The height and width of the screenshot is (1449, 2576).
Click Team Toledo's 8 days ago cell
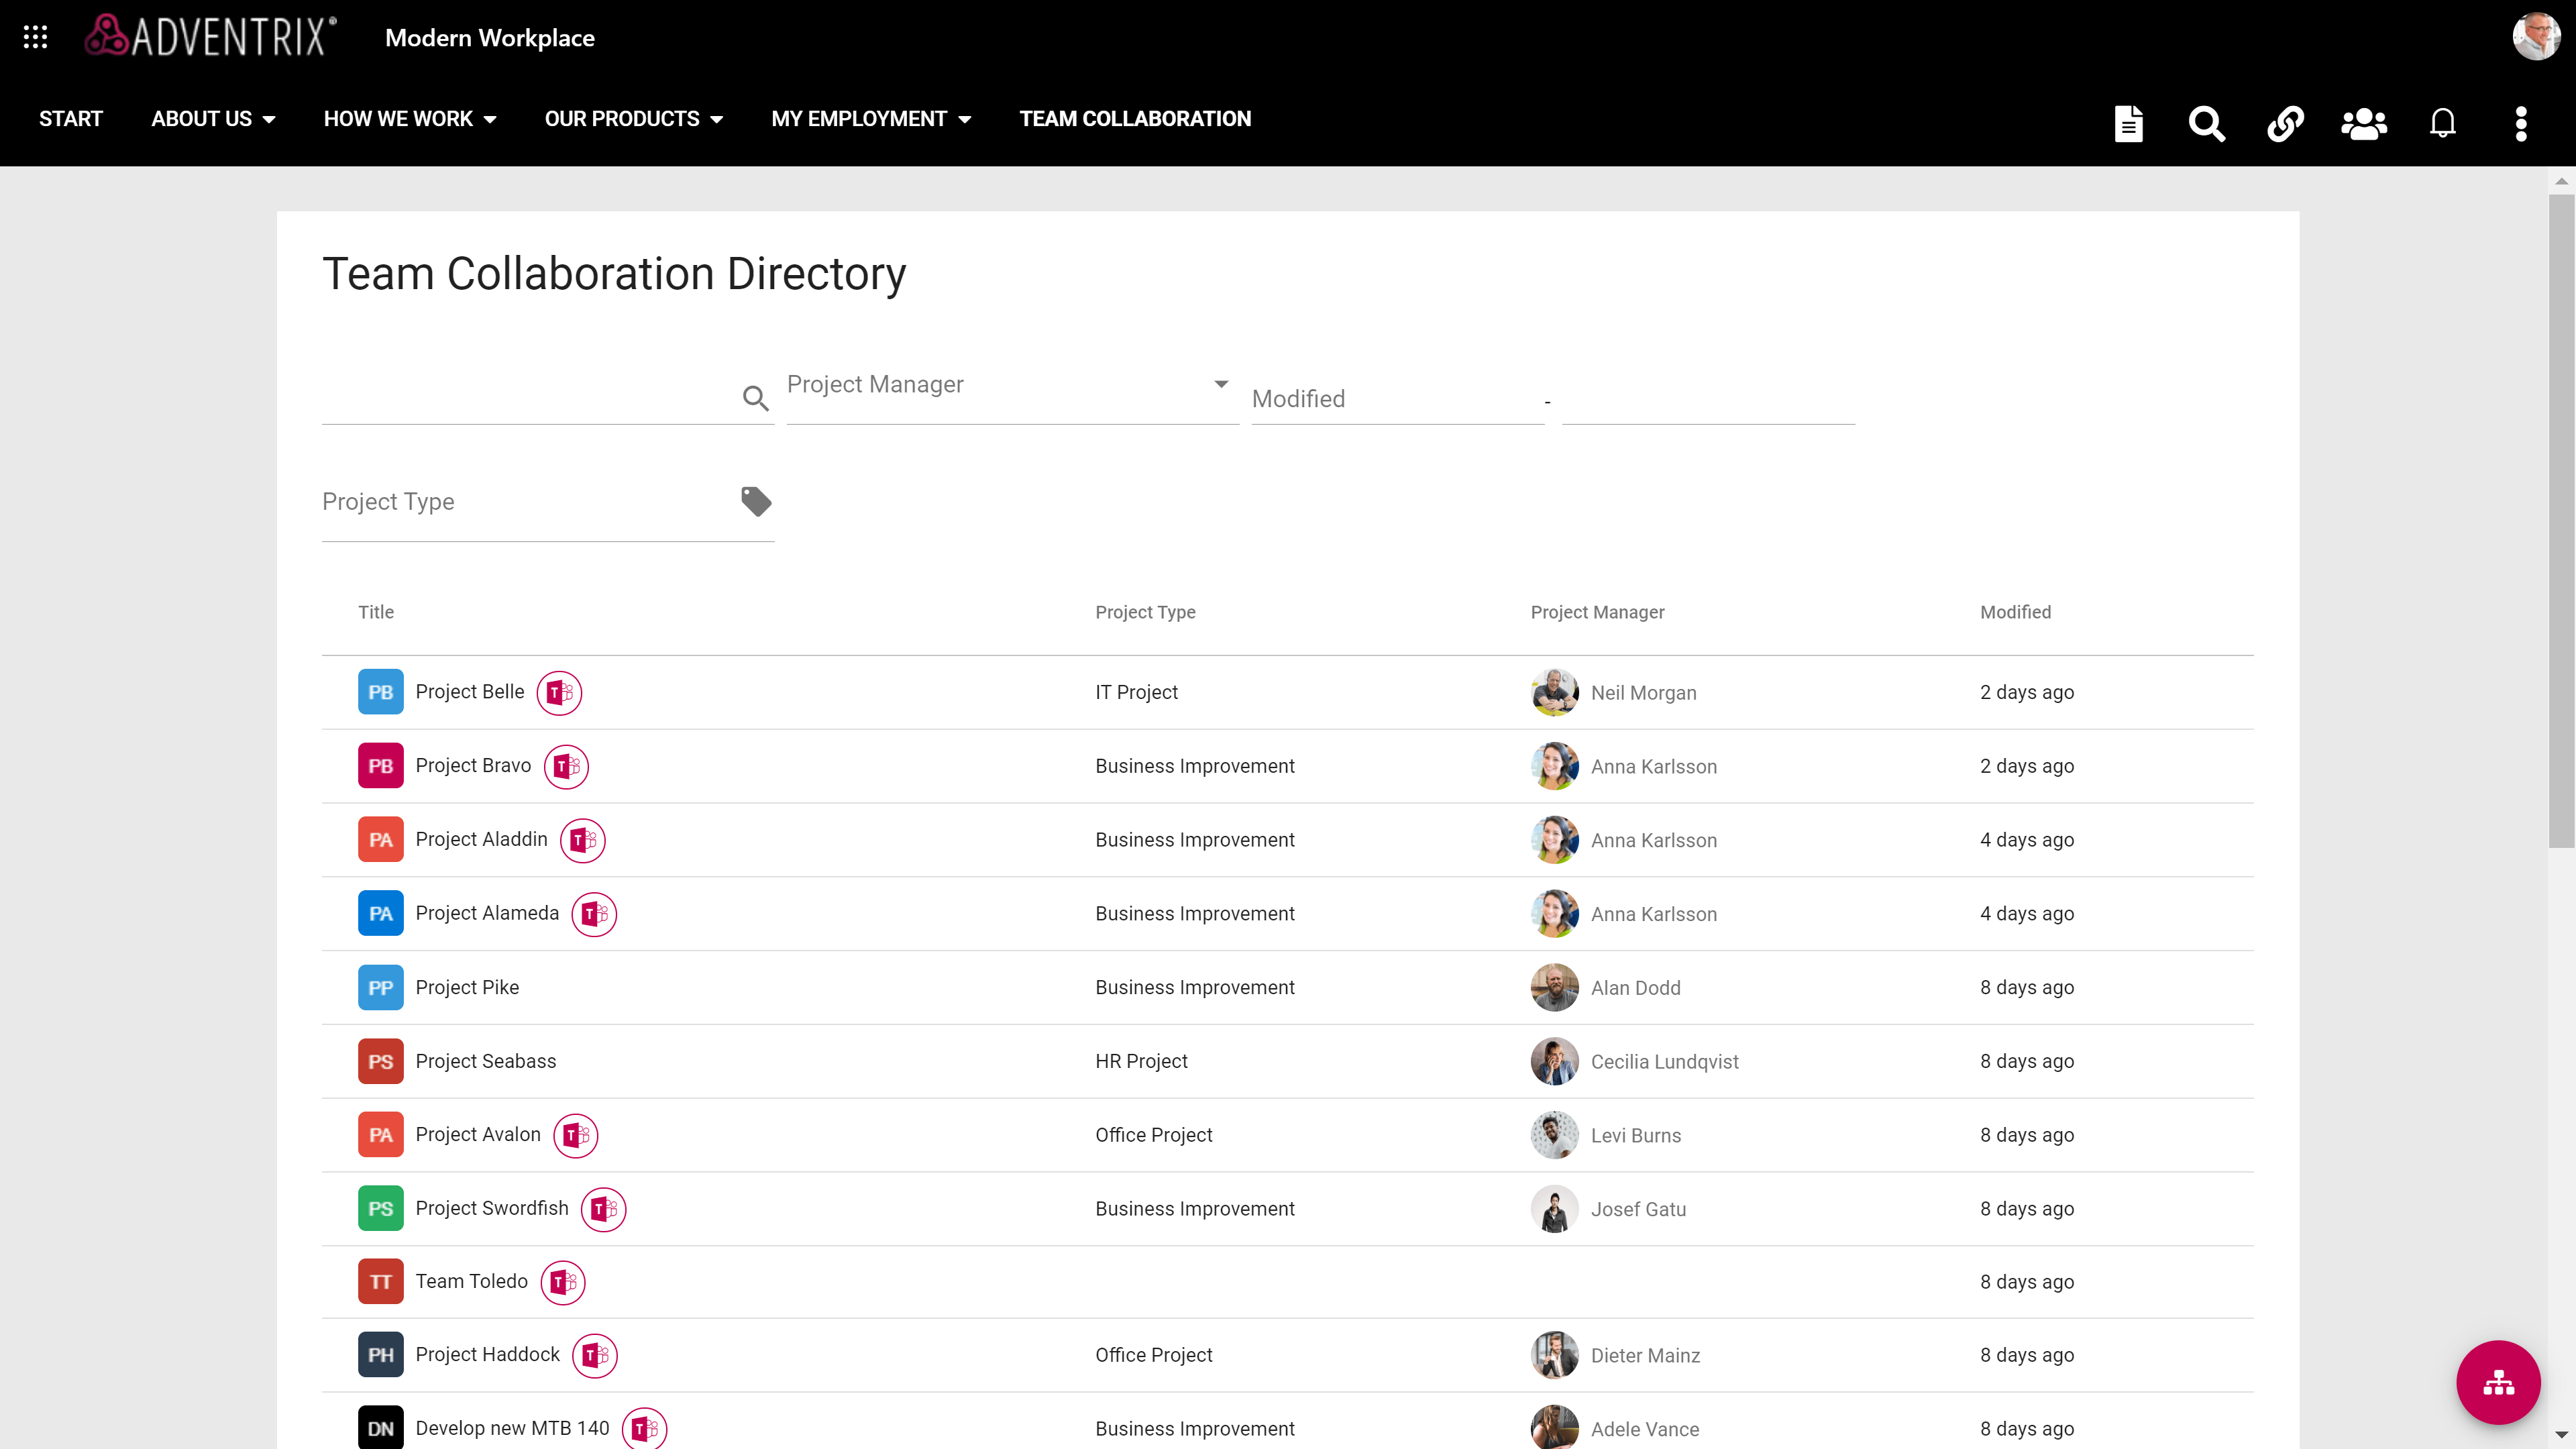point(2027,1282)
